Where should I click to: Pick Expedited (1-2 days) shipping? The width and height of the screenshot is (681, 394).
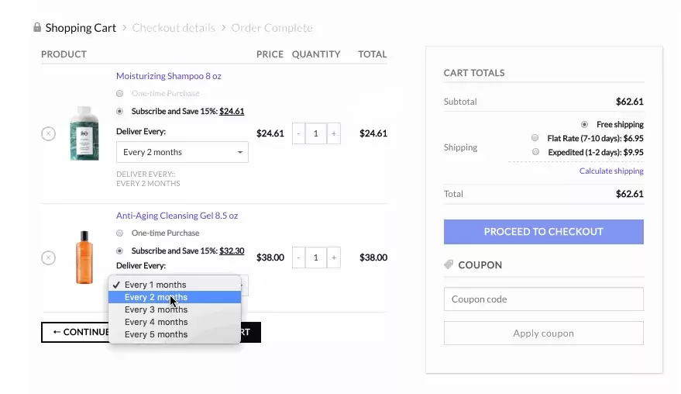(x=535, y=152)
